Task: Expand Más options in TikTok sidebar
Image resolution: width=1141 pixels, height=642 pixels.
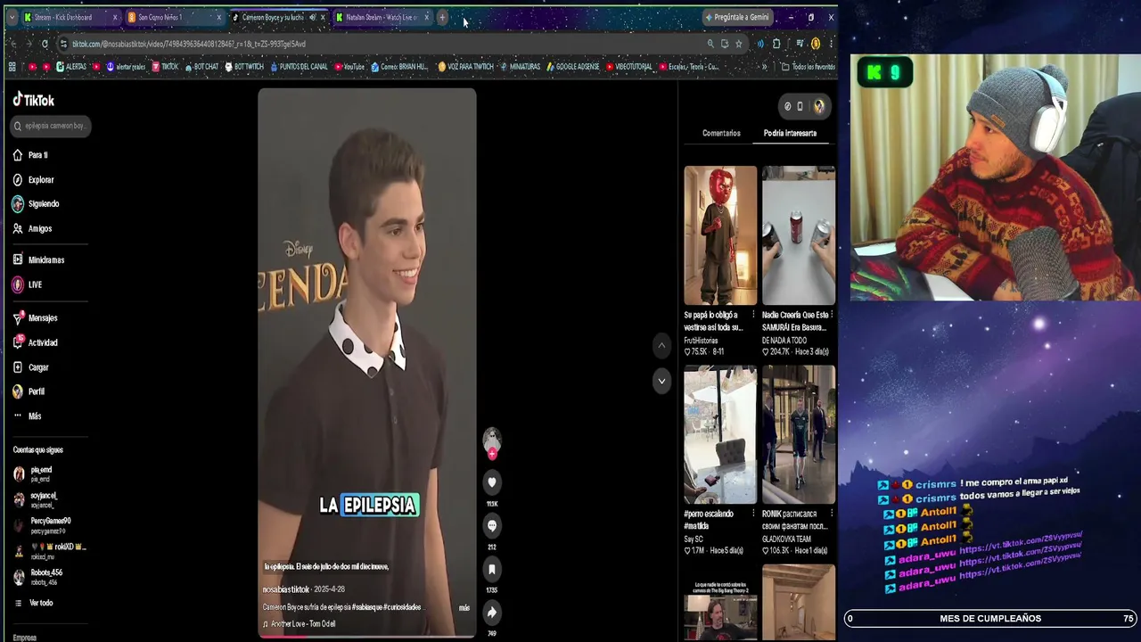Action: click(x=28, y=416)
